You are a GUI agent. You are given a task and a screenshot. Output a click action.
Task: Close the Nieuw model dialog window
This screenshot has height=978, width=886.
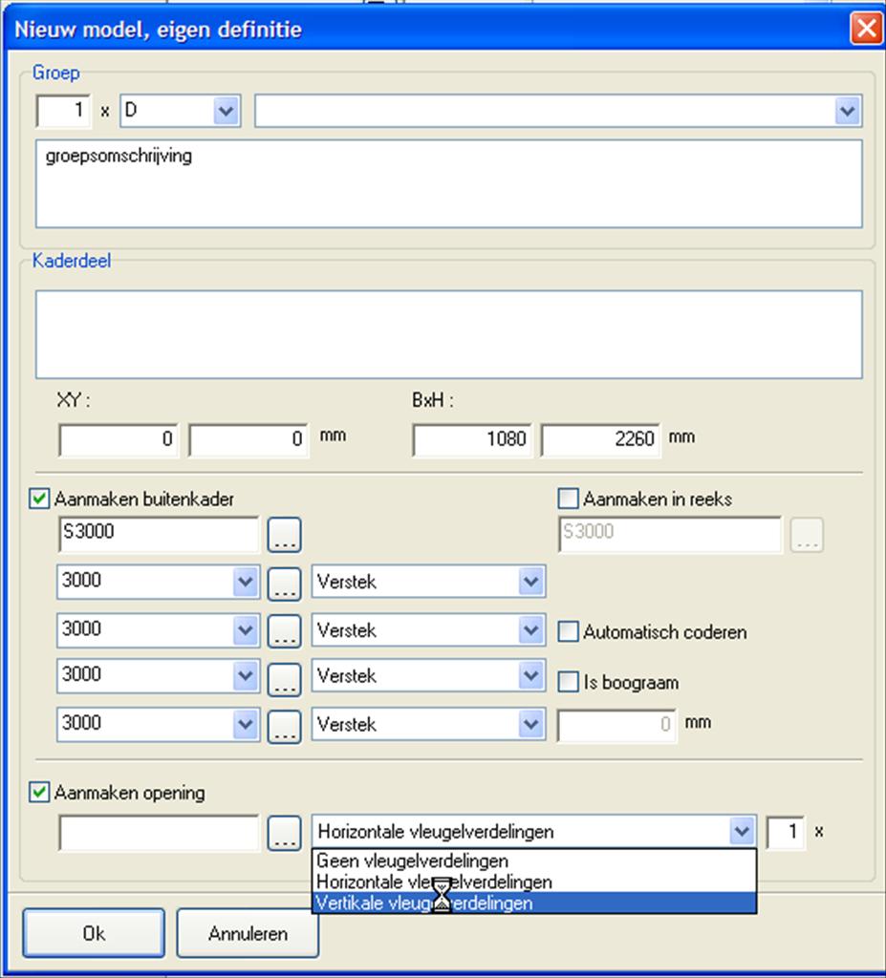[866, 28]
